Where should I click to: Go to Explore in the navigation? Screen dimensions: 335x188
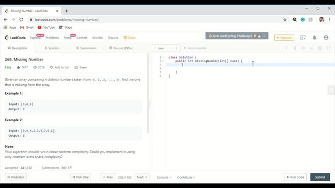pyautogui.click(x=35, y=38)
